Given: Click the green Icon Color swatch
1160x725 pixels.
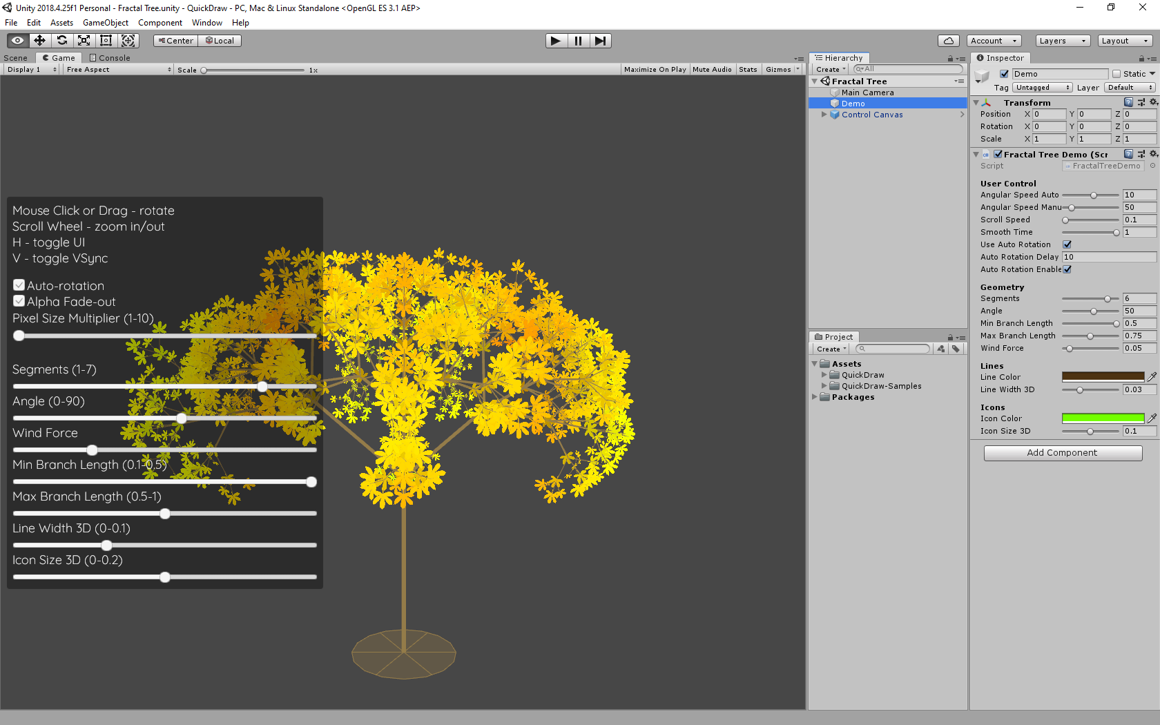Looking at the screenshot, I should pos(1103,418).
